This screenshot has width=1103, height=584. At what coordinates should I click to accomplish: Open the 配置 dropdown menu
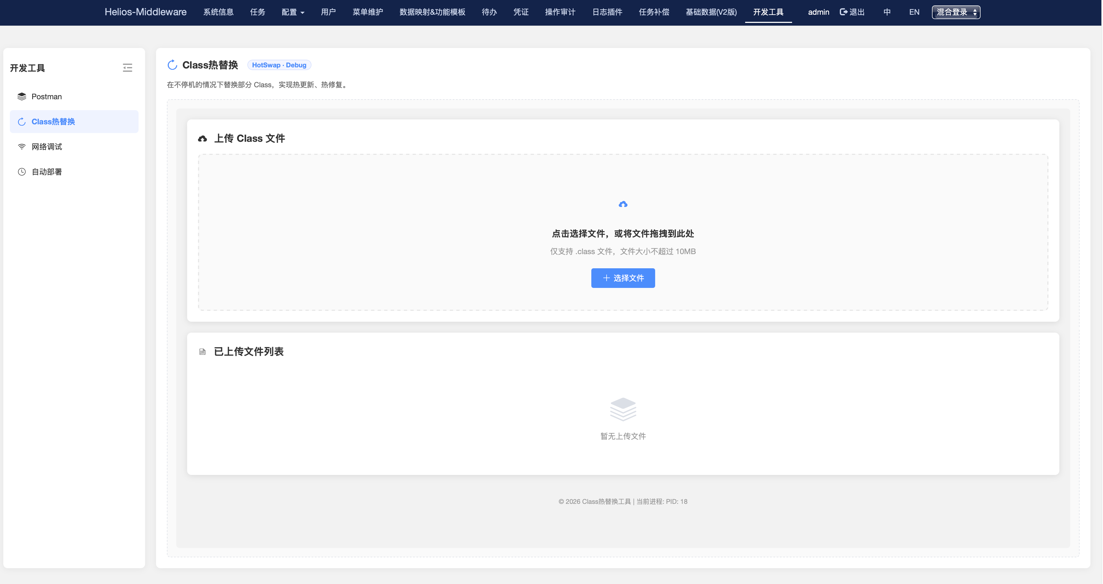click(293, 13)
